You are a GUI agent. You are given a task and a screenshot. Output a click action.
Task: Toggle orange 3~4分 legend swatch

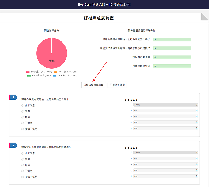tap(55, 71)
